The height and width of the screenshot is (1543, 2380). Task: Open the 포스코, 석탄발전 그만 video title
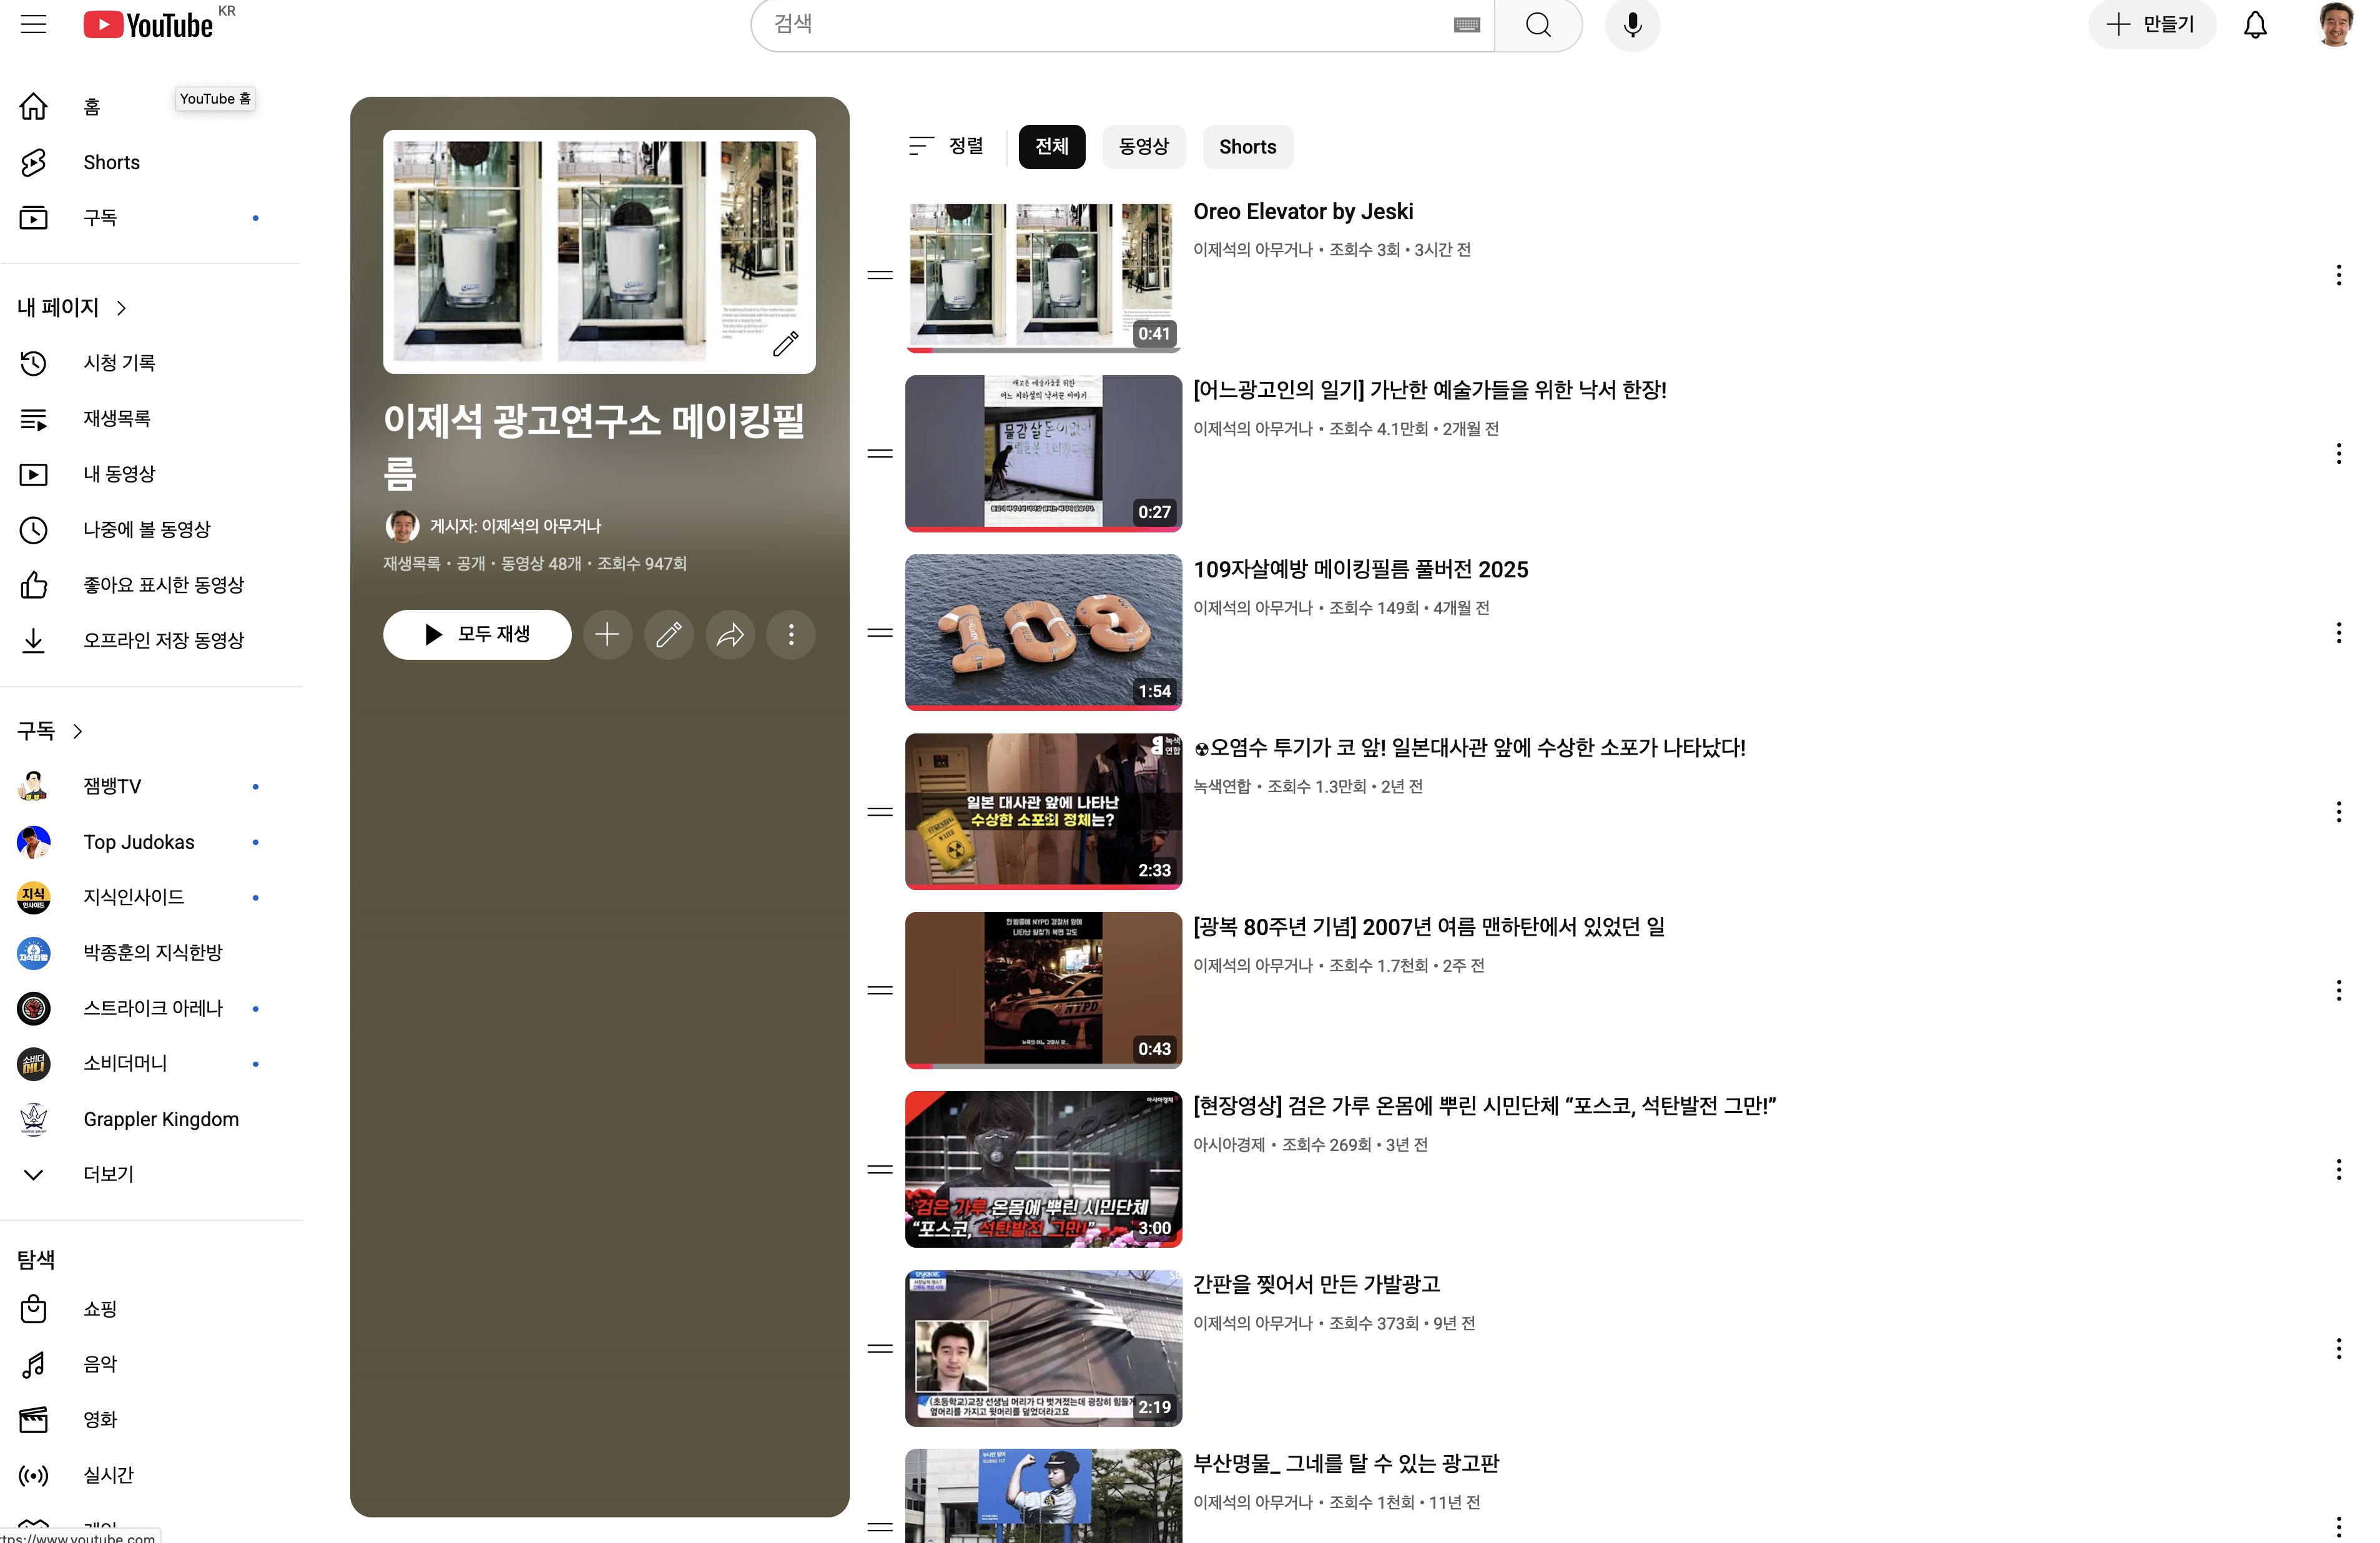tap(1485, 1106)
